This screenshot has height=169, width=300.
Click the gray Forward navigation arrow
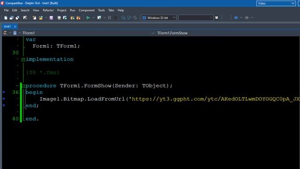pos(247,18)
